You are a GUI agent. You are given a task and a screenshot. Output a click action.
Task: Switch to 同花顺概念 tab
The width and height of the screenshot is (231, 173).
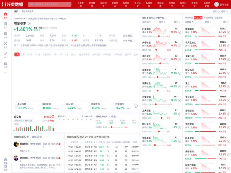(208, 18)
